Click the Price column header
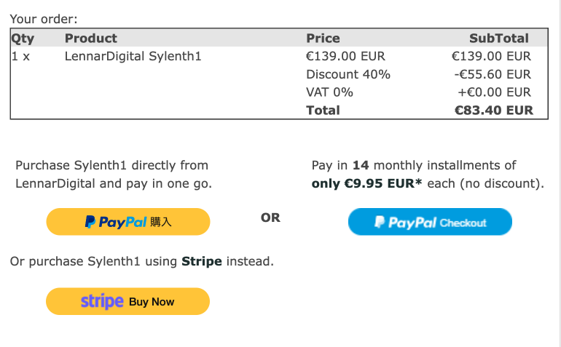 [323, 39]
